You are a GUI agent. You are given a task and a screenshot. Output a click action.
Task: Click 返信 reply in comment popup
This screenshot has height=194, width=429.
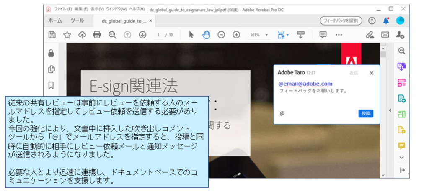(354, 73)
